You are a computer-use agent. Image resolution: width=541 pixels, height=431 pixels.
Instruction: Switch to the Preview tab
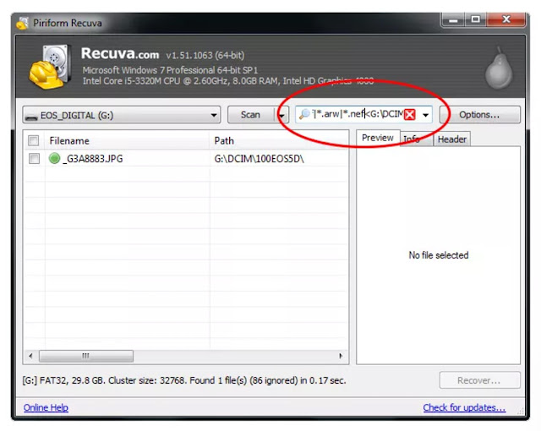[x=378, y=138]
